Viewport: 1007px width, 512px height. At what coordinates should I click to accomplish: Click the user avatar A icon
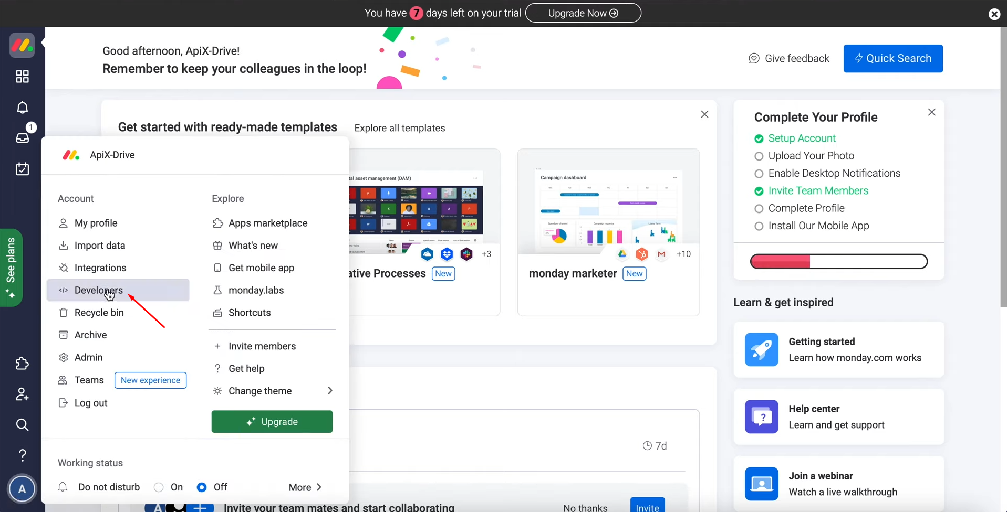[x=22, y=489]
